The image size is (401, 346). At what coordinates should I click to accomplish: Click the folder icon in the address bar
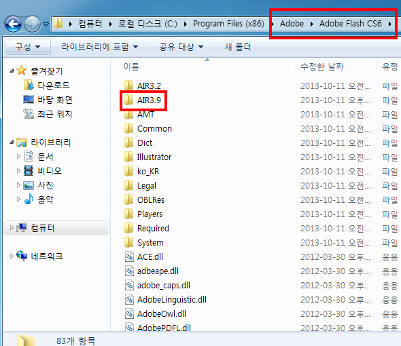(x=58, y=24)
